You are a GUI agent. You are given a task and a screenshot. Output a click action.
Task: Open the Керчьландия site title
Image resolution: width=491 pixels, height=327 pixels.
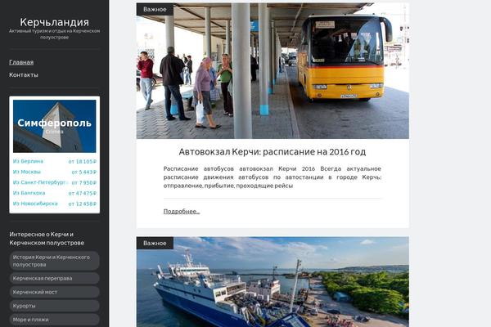click(55, 22)
